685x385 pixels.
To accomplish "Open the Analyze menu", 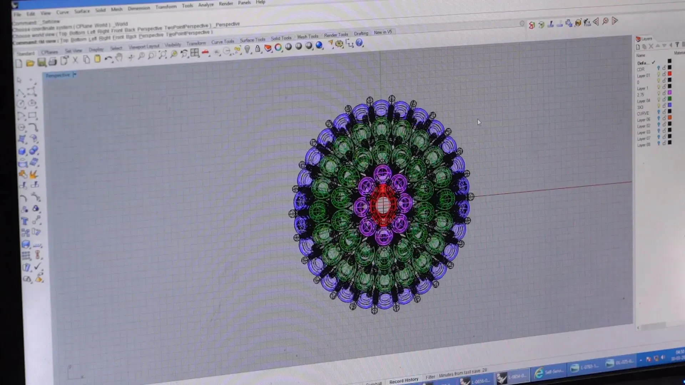I will (x=206, y=5).
